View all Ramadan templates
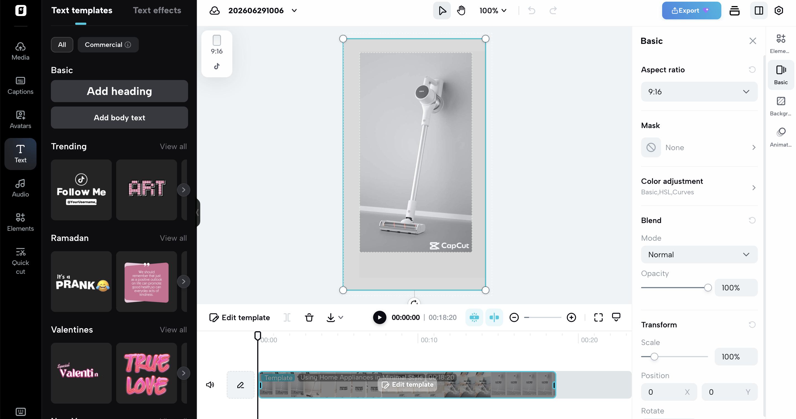Viewport: 796px width, 419px height. (173, 238)
